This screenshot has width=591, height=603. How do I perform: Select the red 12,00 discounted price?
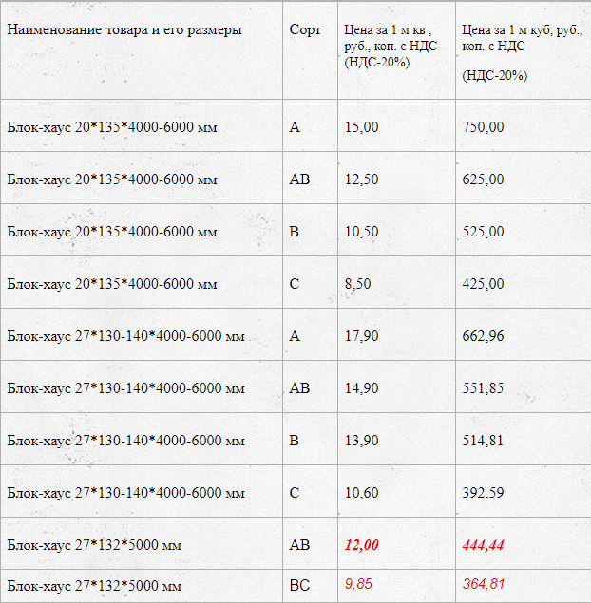[x=361, y=545]
